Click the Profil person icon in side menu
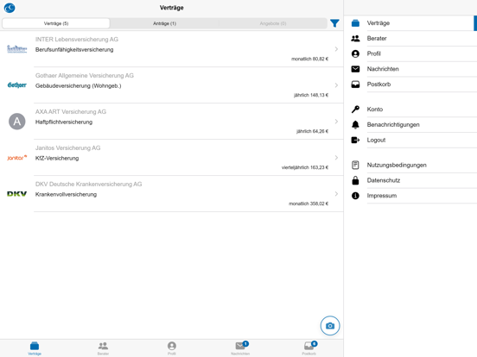This screenshot has width=477, height=357. (355, 53)
